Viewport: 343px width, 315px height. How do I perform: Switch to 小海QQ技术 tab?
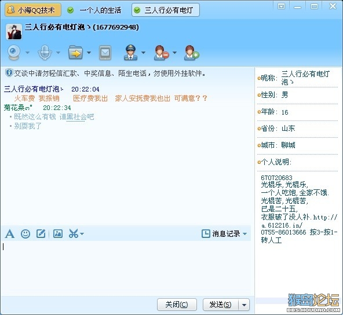pos(33,10)
